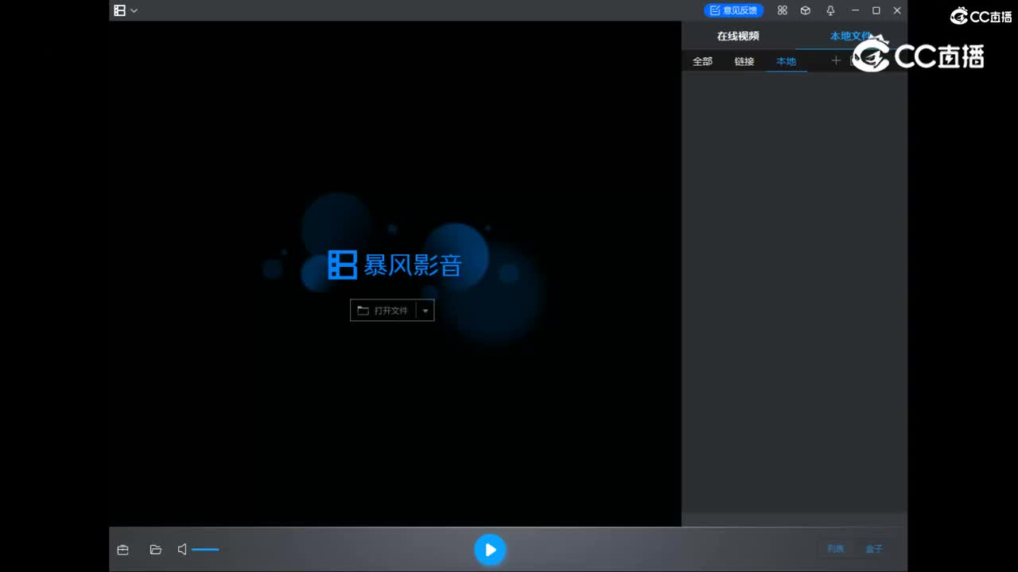
Task: Click the open folder icon in bottom bar
Action: [x=156, y=550]
